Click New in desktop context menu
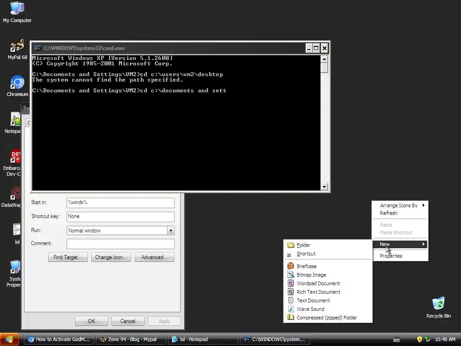The width and height of the screenshot is (461, 346). click(x=400, y=244)
